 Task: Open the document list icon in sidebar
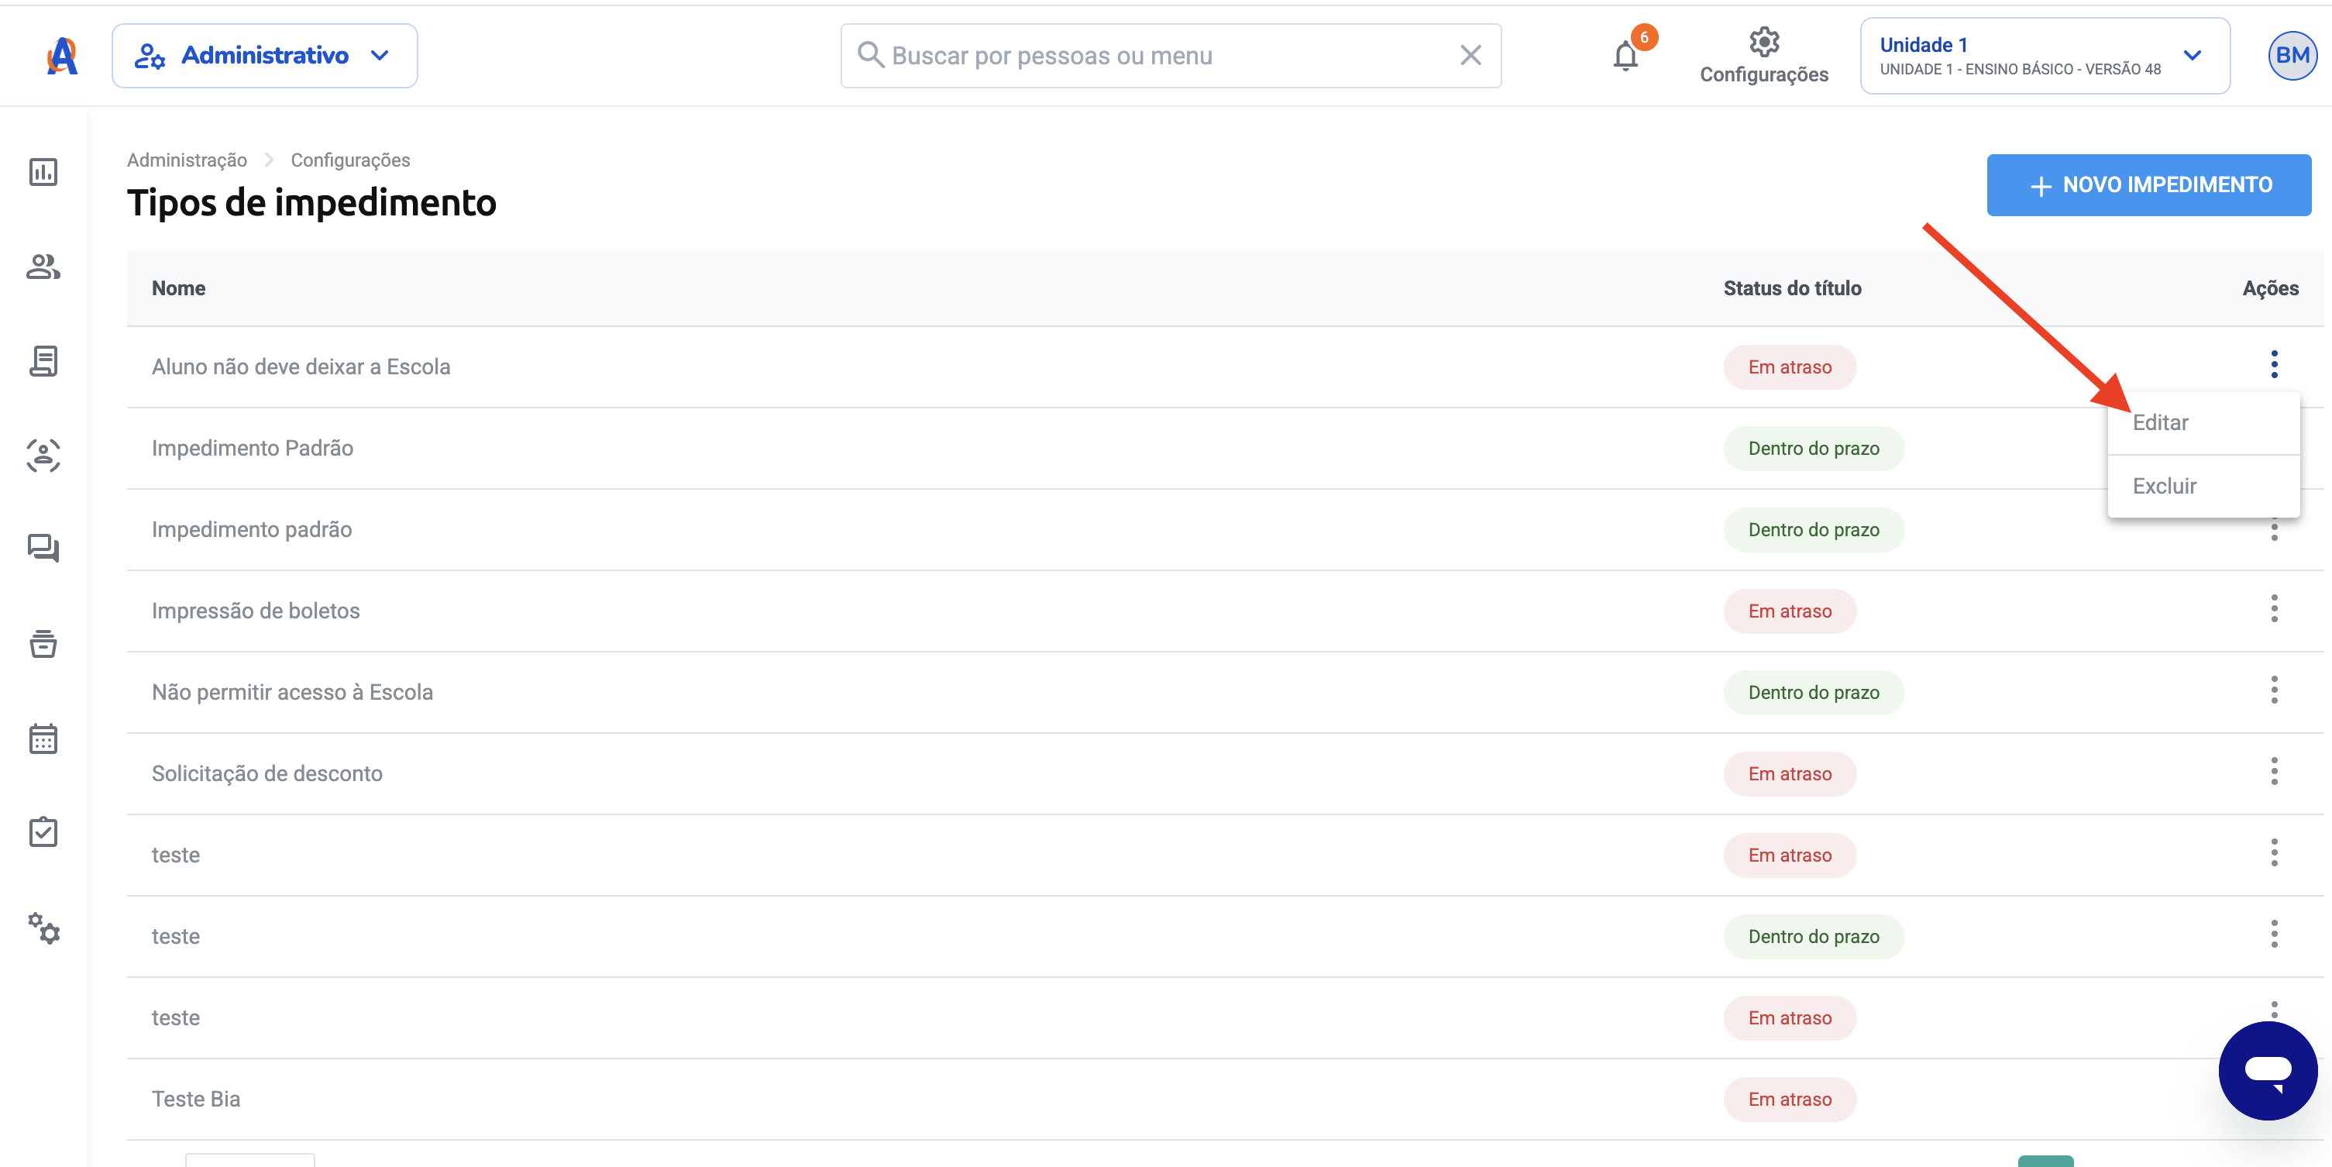click(x=43, y=361)
